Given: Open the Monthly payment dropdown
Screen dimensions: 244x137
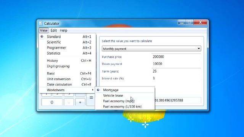Looking at the screenshot, I should 151,49.
